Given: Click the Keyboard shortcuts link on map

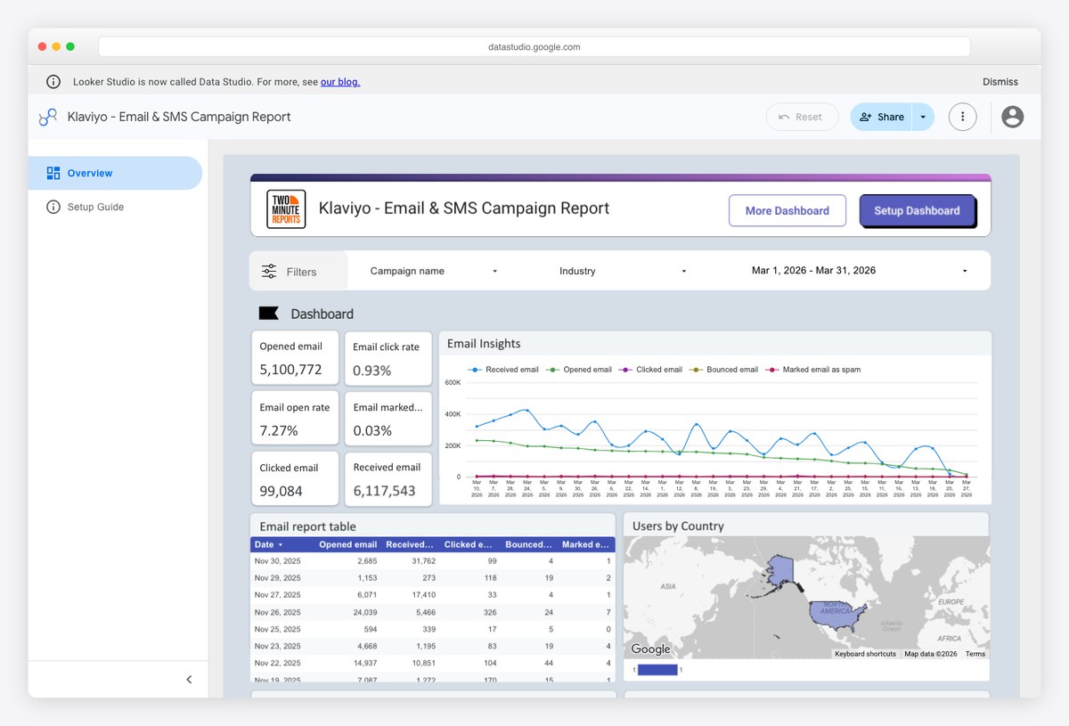Looking at the screenshot, I should (865, 654).
